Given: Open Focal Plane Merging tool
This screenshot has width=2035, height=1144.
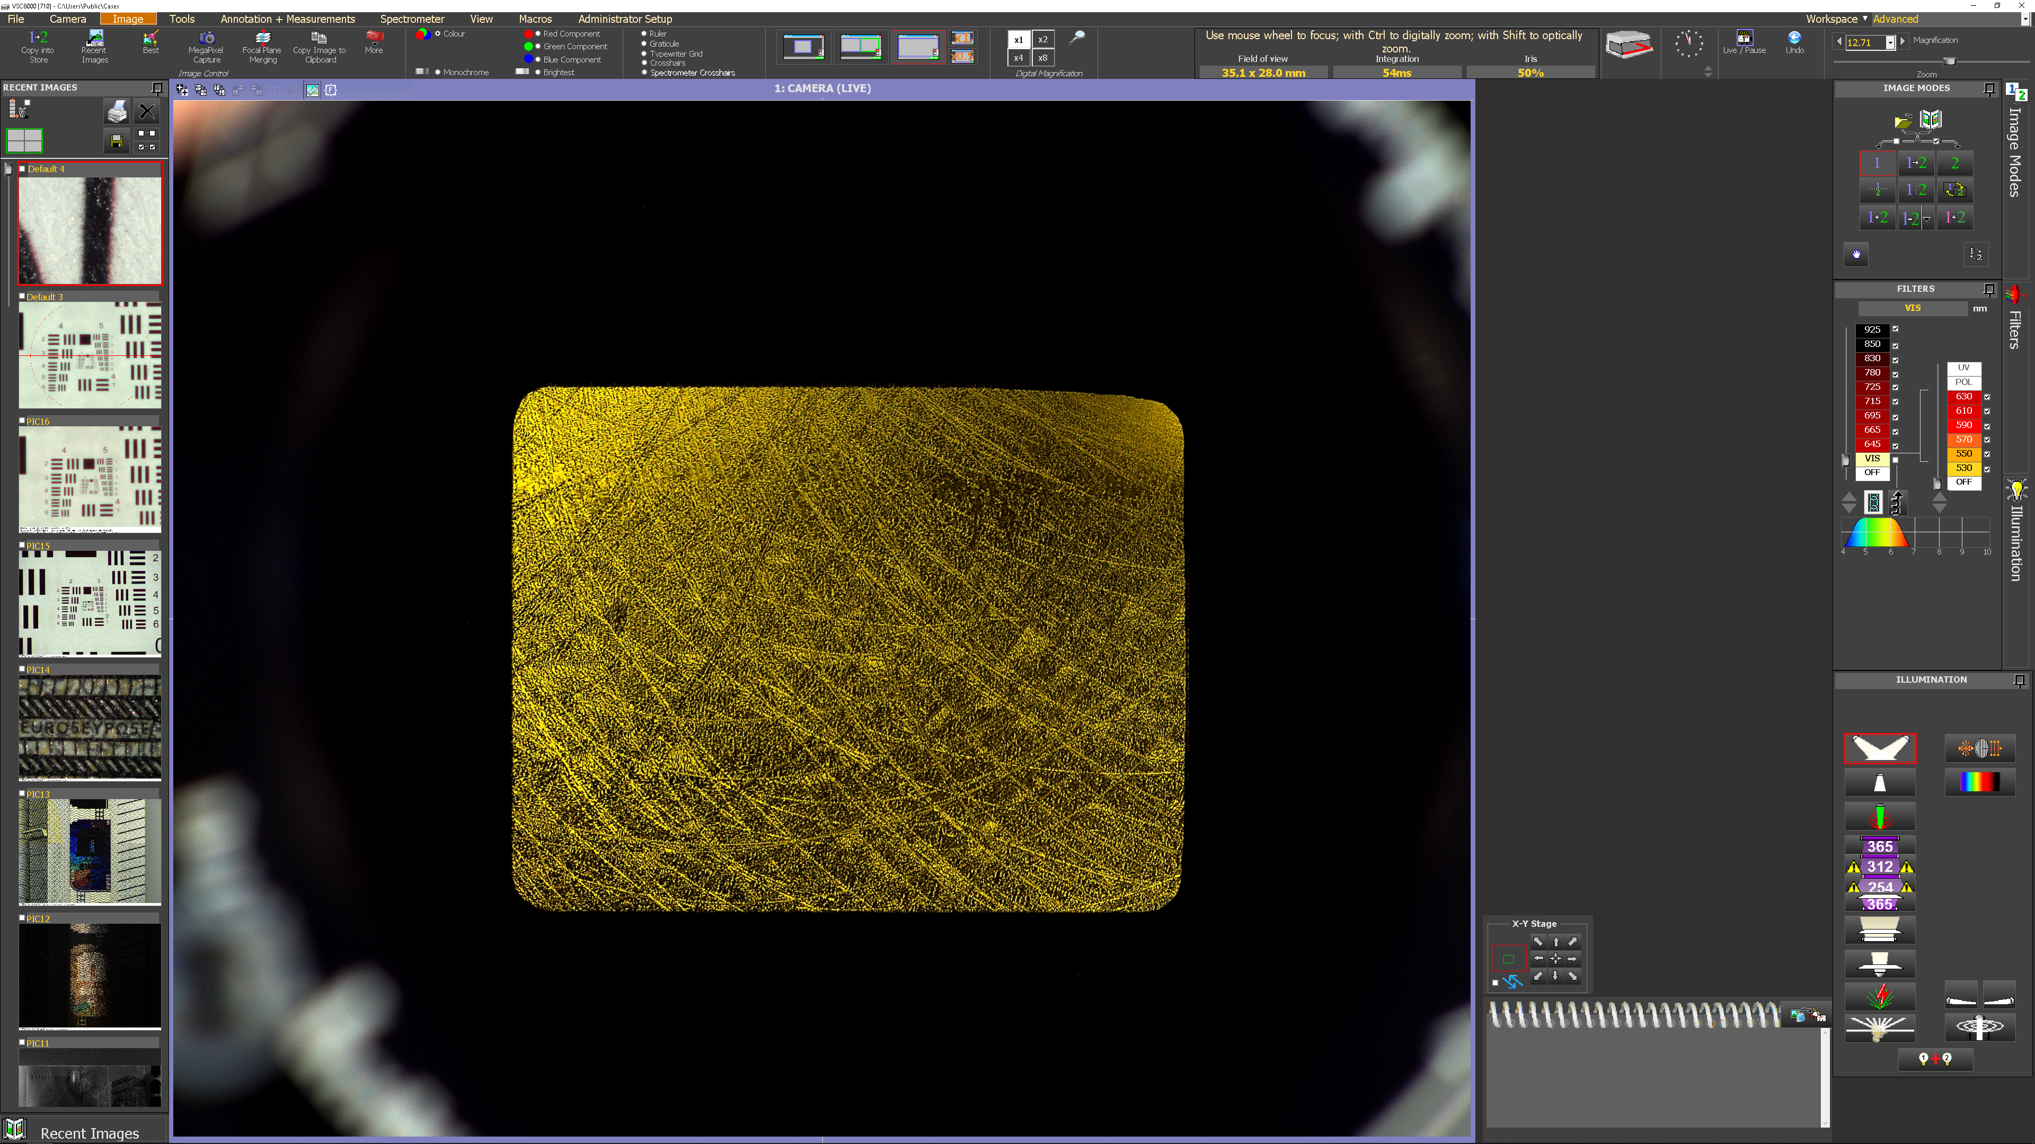Looking at the screenshot, I should coord(262,38).
